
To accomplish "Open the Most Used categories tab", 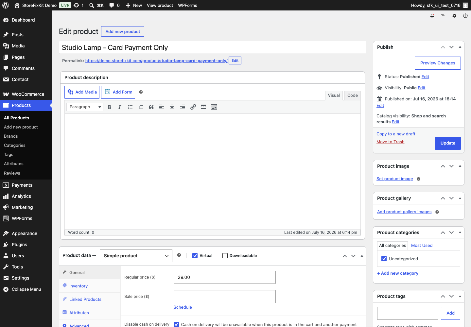I will [422, 246].
